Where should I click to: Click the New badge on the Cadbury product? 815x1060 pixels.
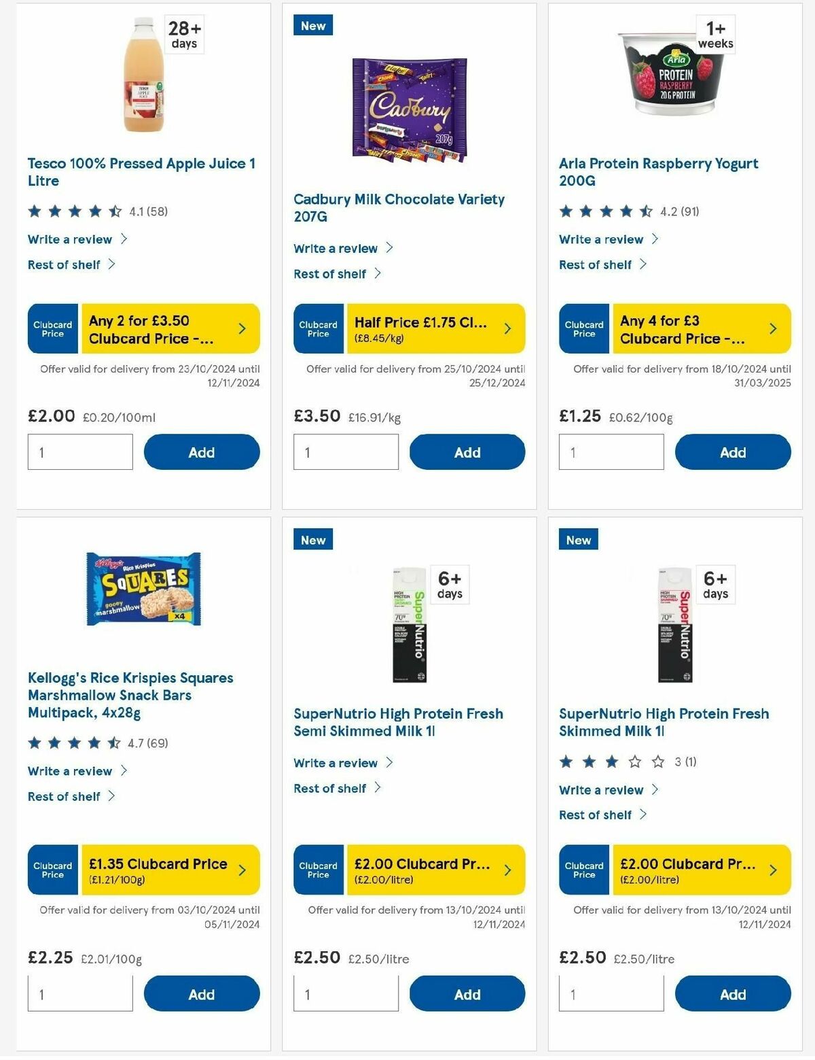[x=313, y=25]
